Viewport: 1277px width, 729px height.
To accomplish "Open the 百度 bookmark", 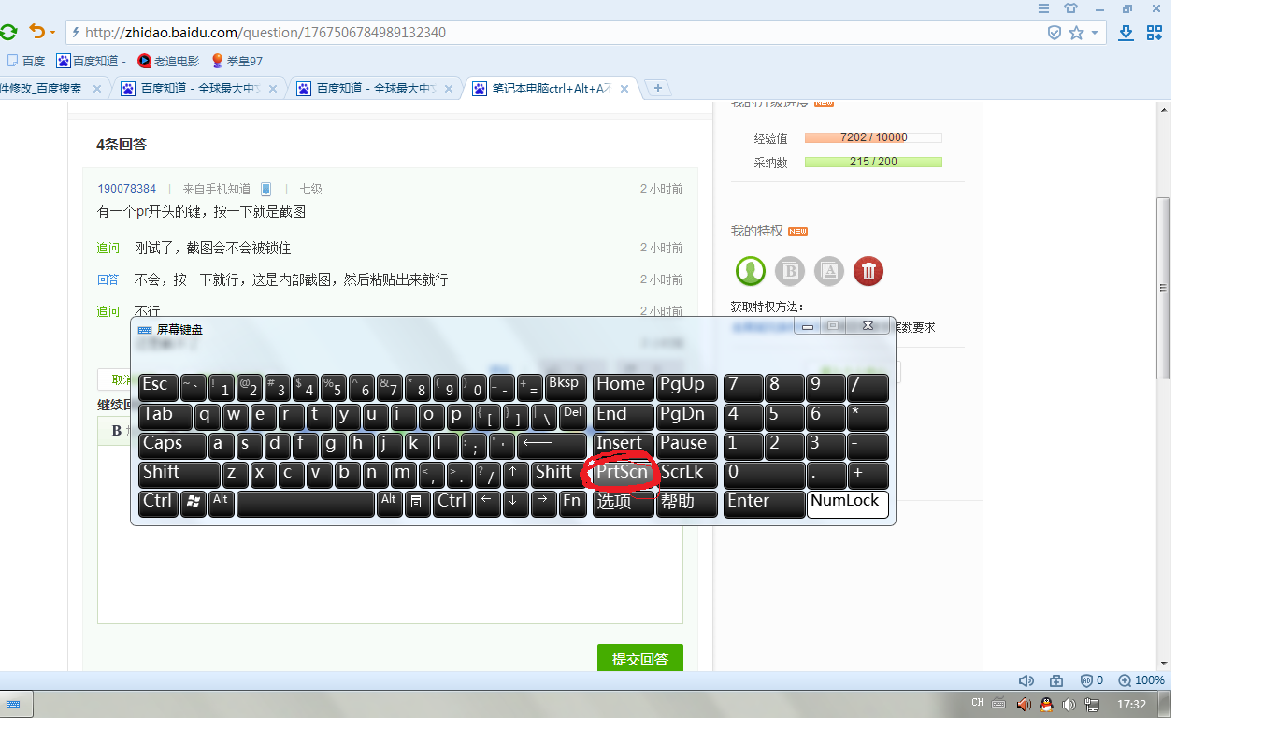I will tap(26, 61).
